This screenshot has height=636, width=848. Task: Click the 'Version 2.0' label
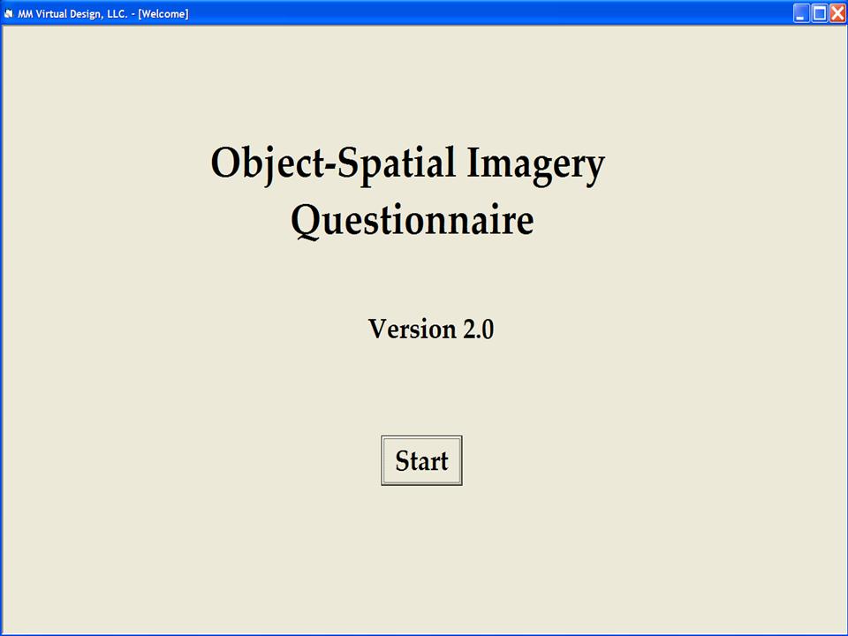tap(431, 329)
